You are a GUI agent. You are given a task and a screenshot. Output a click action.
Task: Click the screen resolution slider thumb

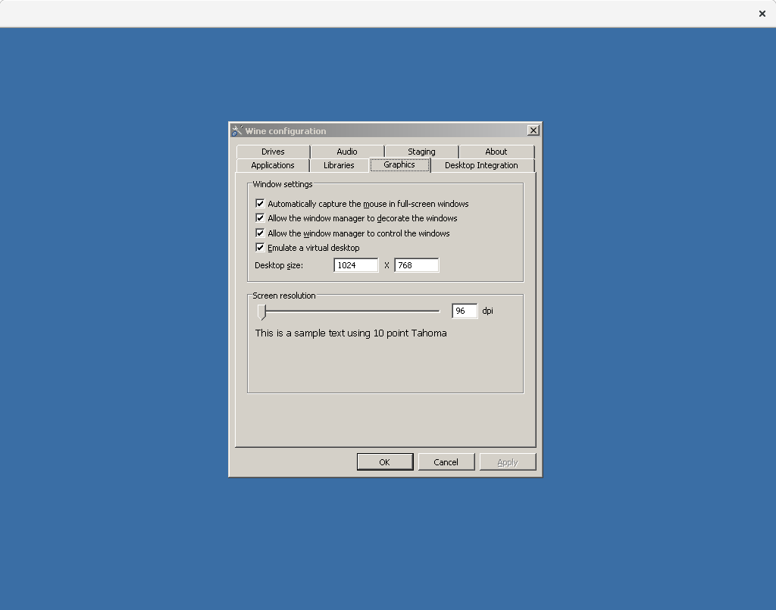[x=261, y=311]
